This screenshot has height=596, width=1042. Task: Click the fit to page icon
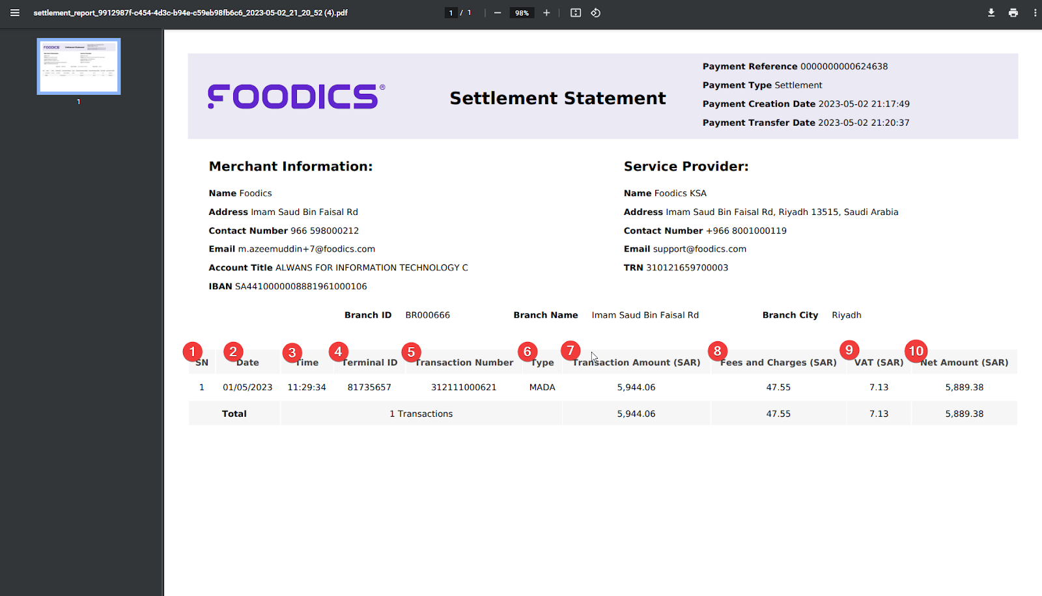coord(576,12)
